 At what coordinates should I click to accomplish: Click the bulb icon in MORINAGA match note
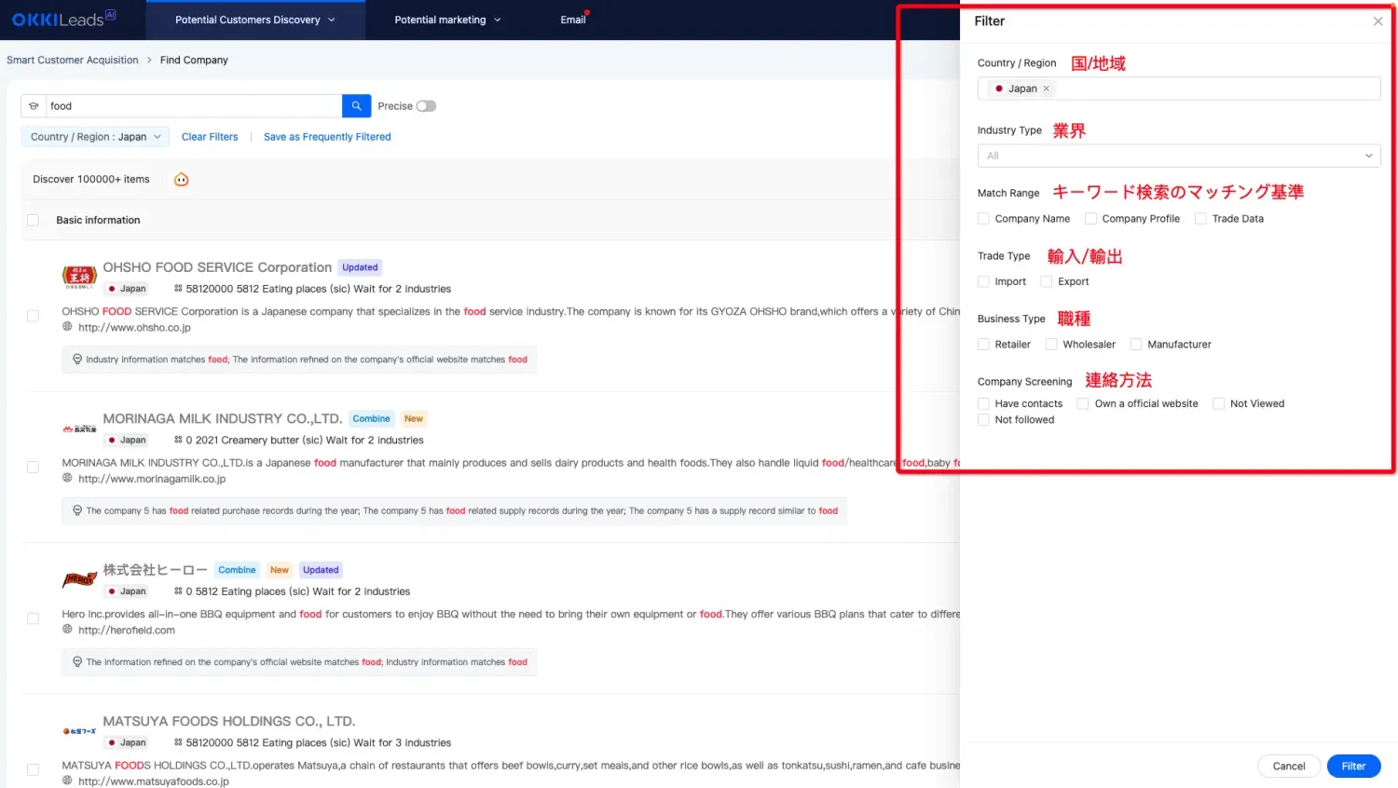point(77,510)
